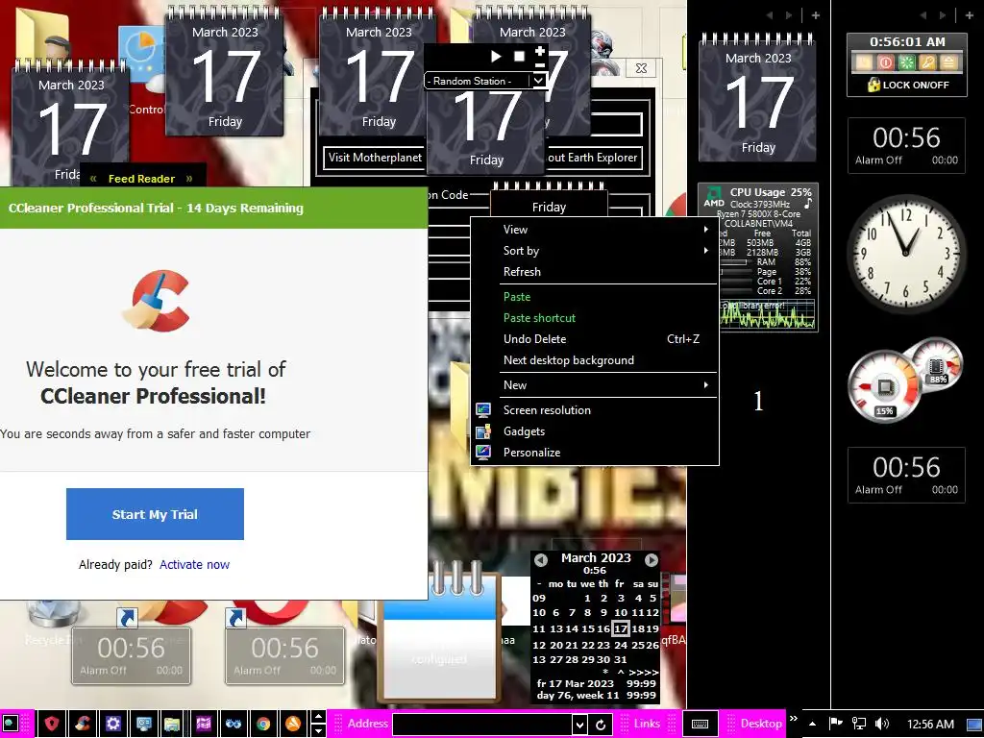Click the CPU usage graph in gadget
The image size is (984, 738).
[768, 314]
